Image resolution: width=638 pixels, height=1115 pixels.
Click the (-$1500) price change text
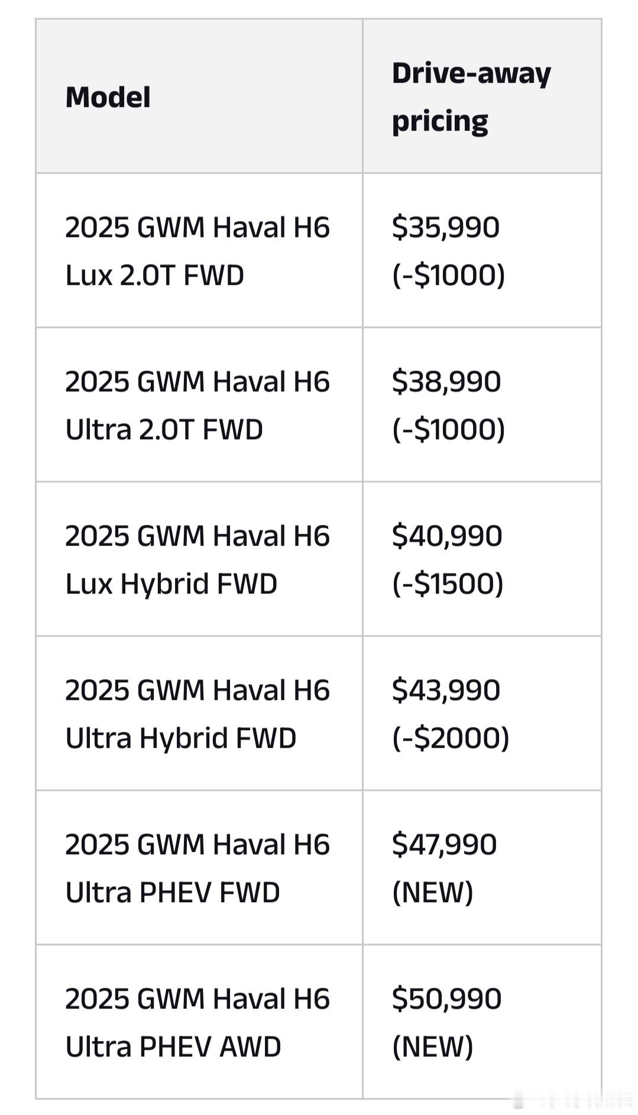coord(448,584)
